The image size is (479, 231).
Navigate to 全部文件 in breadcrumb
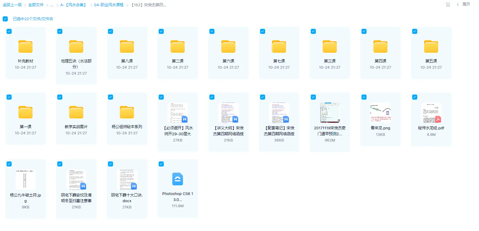[x=36, y=5]
